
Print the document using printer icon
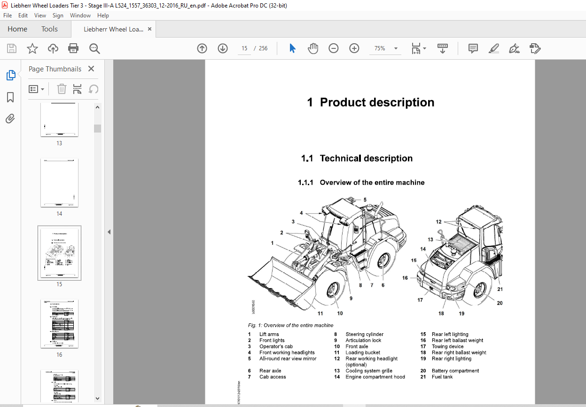pos(73,48)
